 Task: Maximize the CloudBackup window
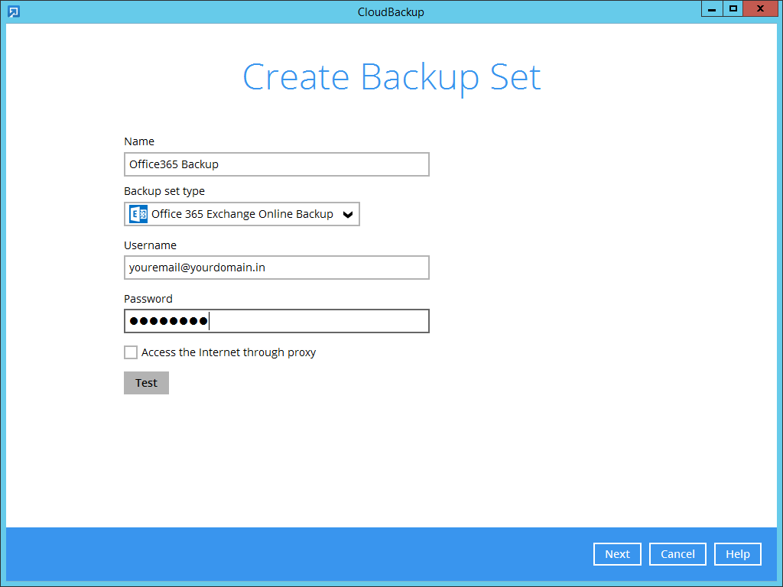733,9
